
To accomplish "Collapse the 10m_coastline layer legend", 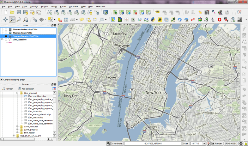I will (2, 40).
